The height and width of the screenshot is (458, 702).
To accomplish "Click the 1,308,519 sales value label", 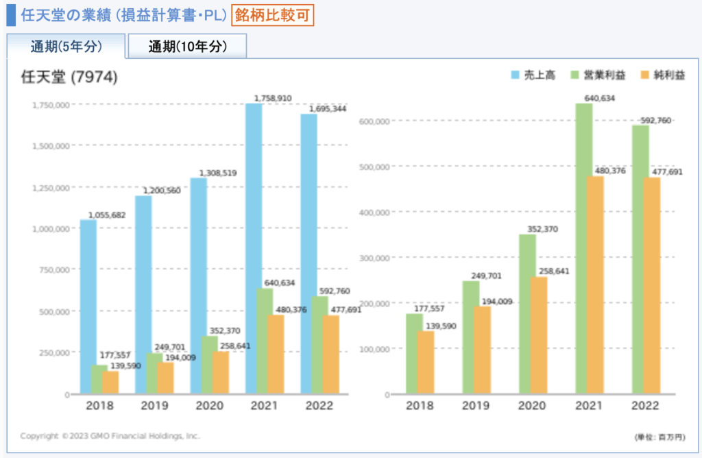I will 217,173.
